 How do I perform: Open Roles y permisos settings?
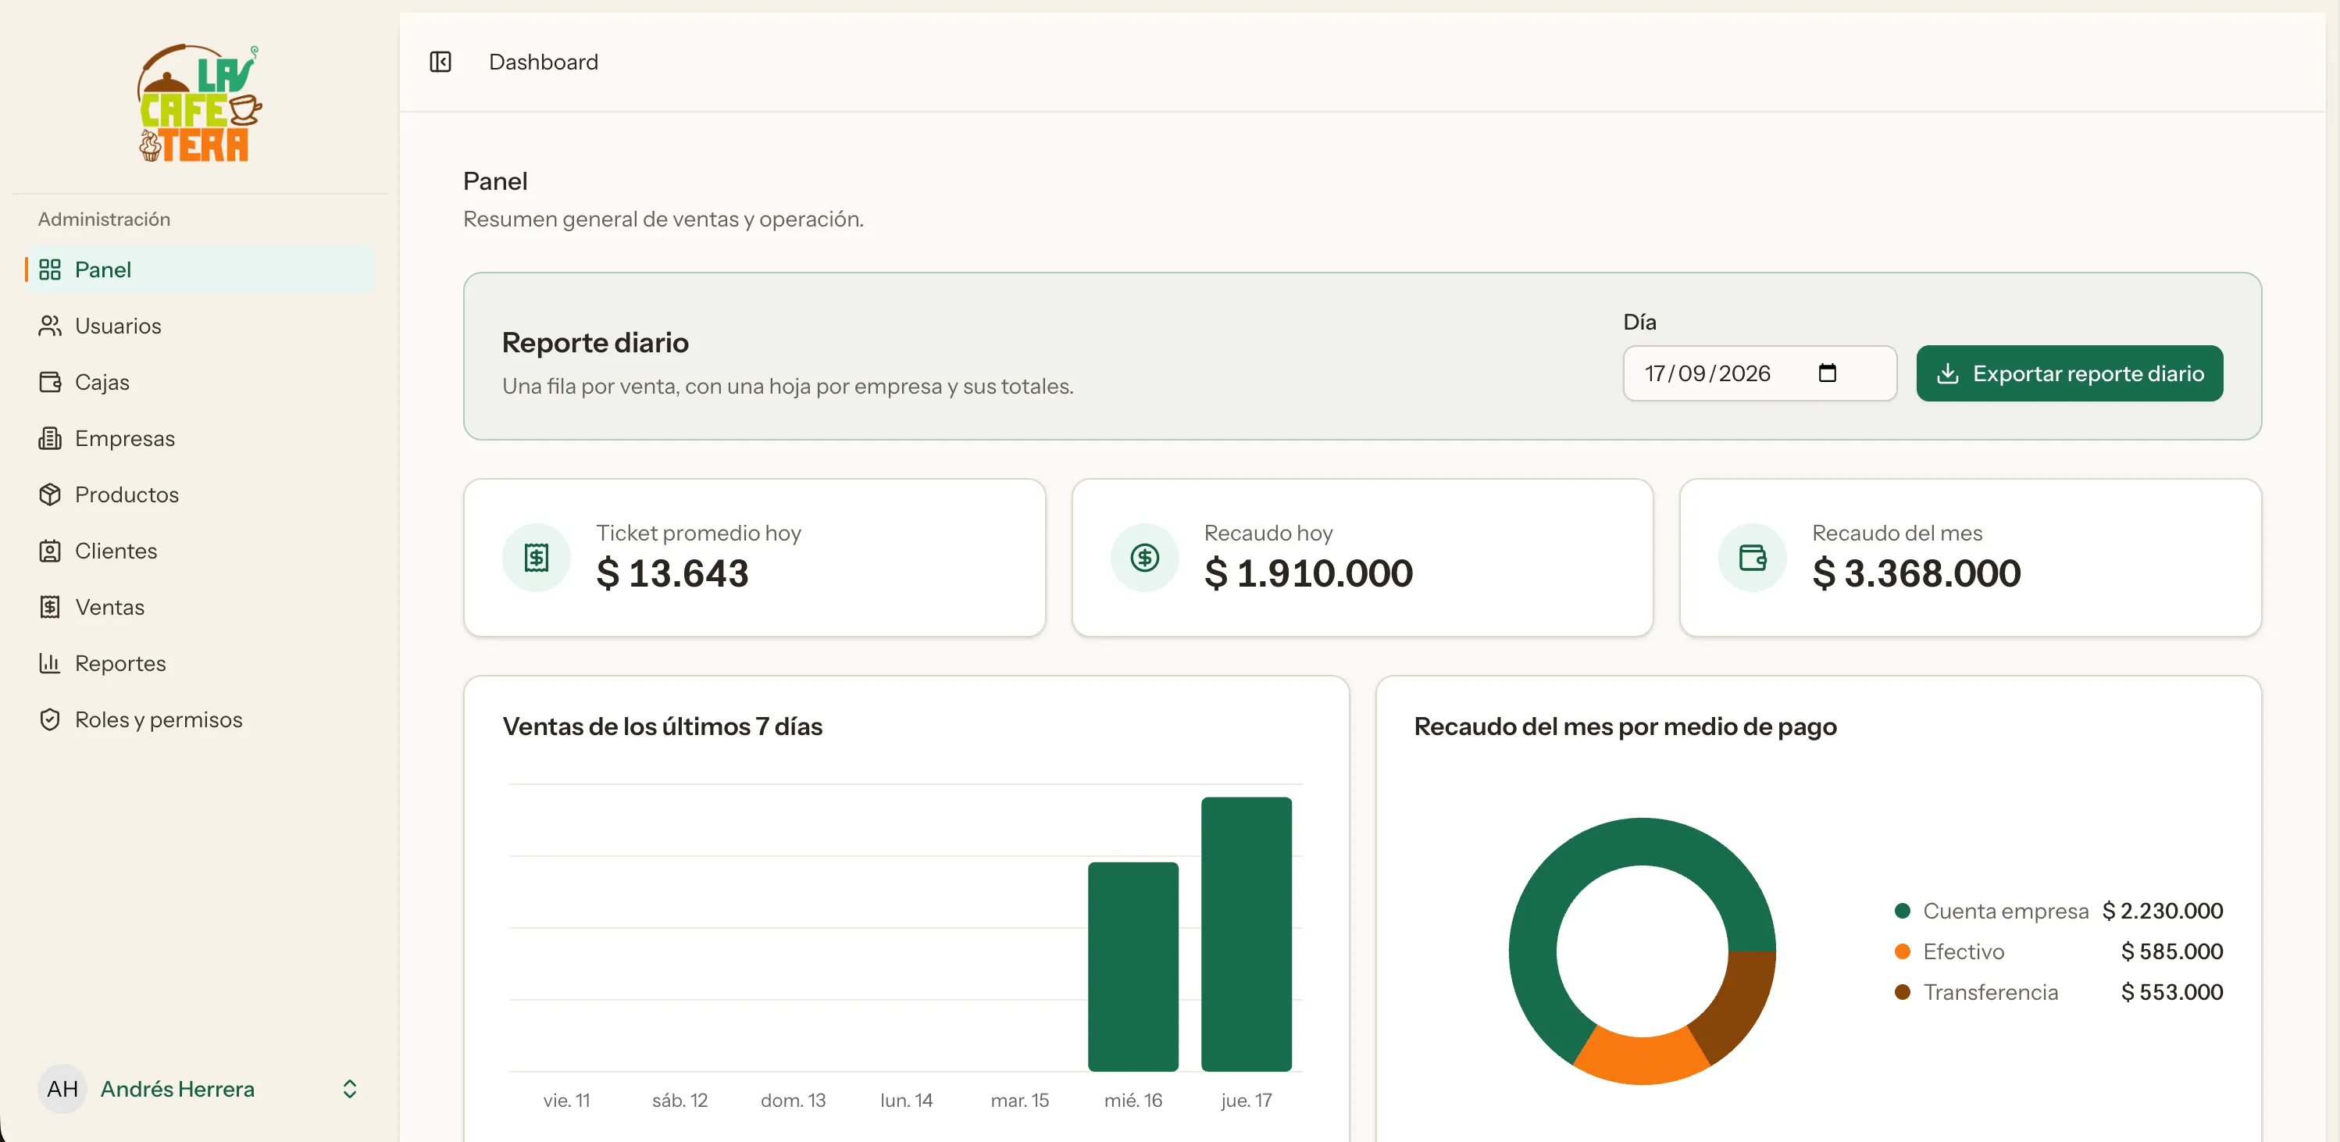click(199, 720)
